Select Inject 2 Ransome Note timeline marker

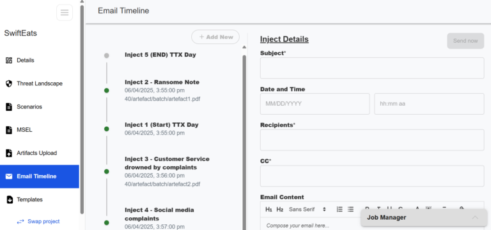pyautogui.click(x=107, y=90)
